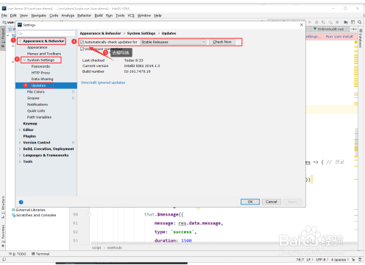This screenshot has height=265, width=365.
Task: Expand the Tools settings section
Action: [x=20, y=162]
